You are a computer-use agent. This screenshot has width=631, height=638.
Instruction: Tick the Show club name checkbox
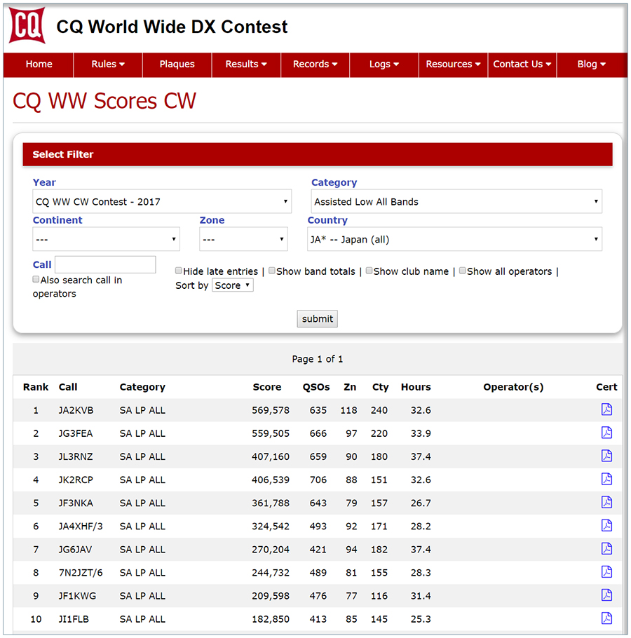[x=369, y=271]
